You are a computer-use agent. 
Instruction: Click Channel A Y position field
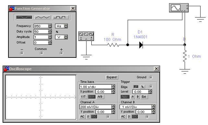[x=104, y=112]
